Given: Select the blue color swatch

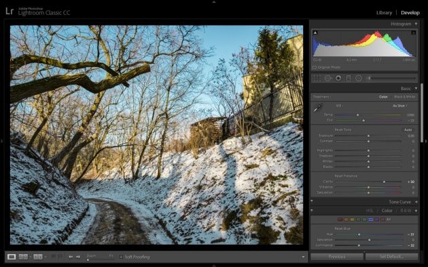Looking at the screenshot, I should coord(371,220).
